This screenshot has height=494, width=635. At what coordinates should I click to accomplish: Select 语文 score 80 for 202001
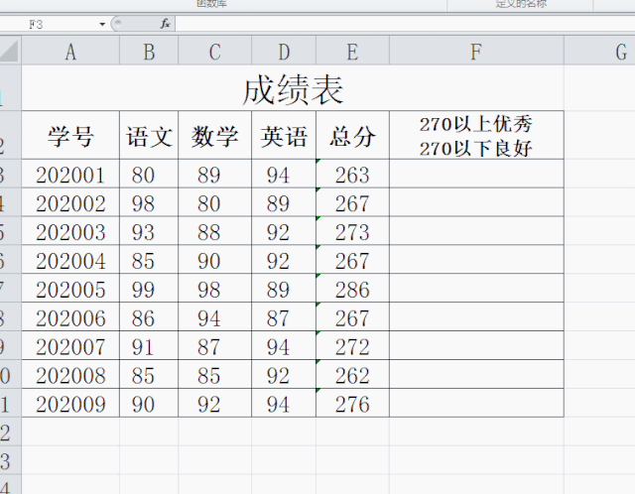(149, 174)
